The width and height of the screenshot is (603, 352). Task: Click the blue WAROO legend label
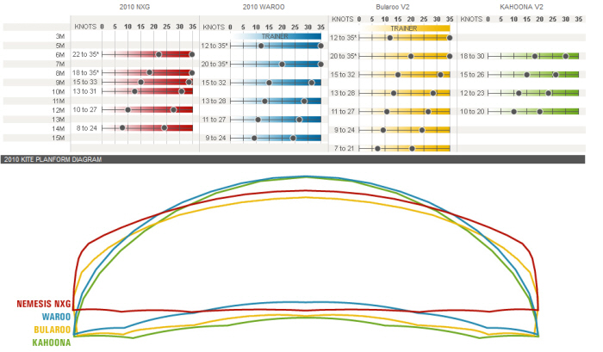(x=56, y=317)
